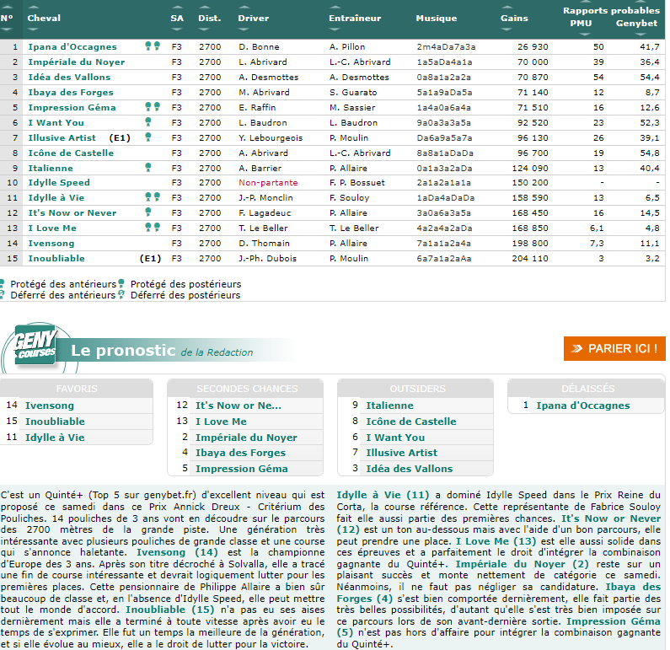
Task: Click the PARIER ICI ! button
Action: point(614,349)
